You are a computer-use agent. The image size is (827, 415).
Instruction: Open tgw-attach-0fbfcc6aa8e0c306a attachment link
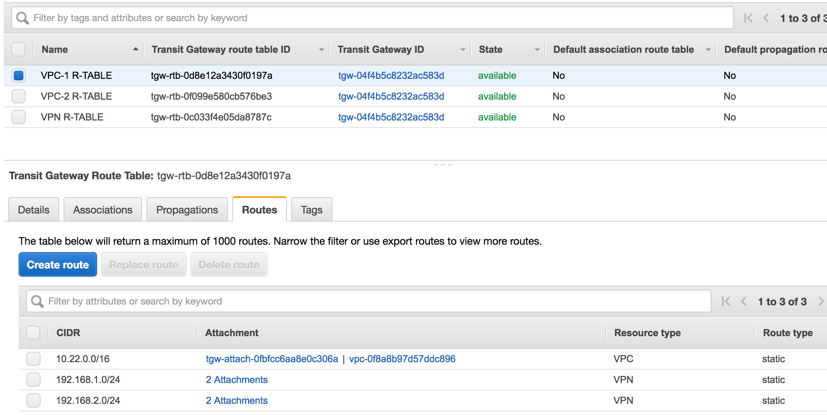[x=272, y=359]
